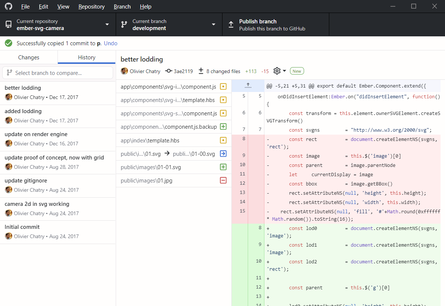This screenshot has width=445, height=306.
Task: Click Olivier Chatry's avatar in the commit header
Action: 124,71
